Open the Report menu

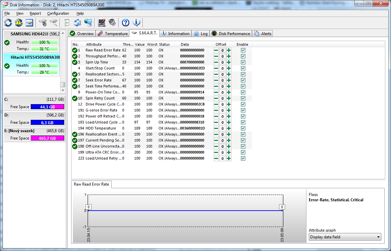tap(35, 13)
